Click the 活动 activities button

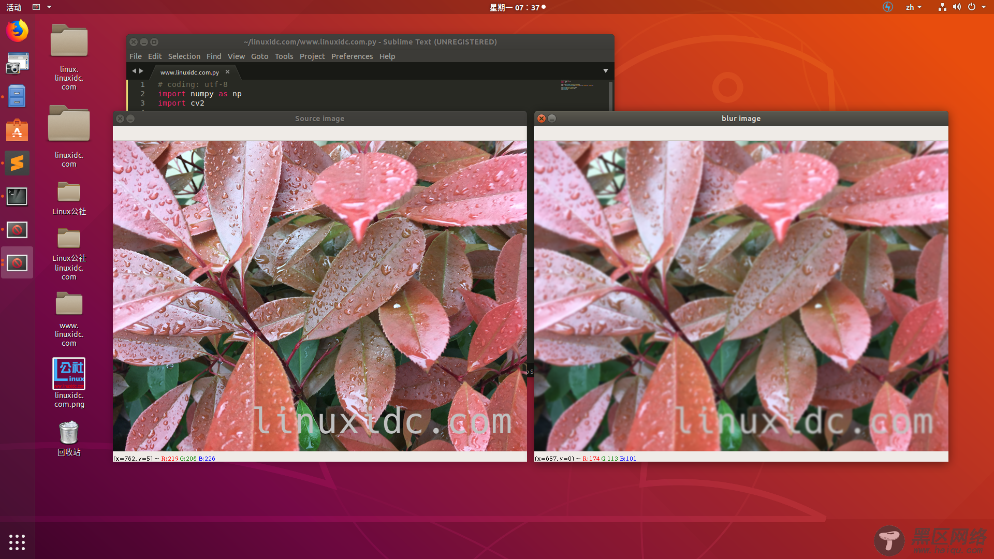(14, 7)
